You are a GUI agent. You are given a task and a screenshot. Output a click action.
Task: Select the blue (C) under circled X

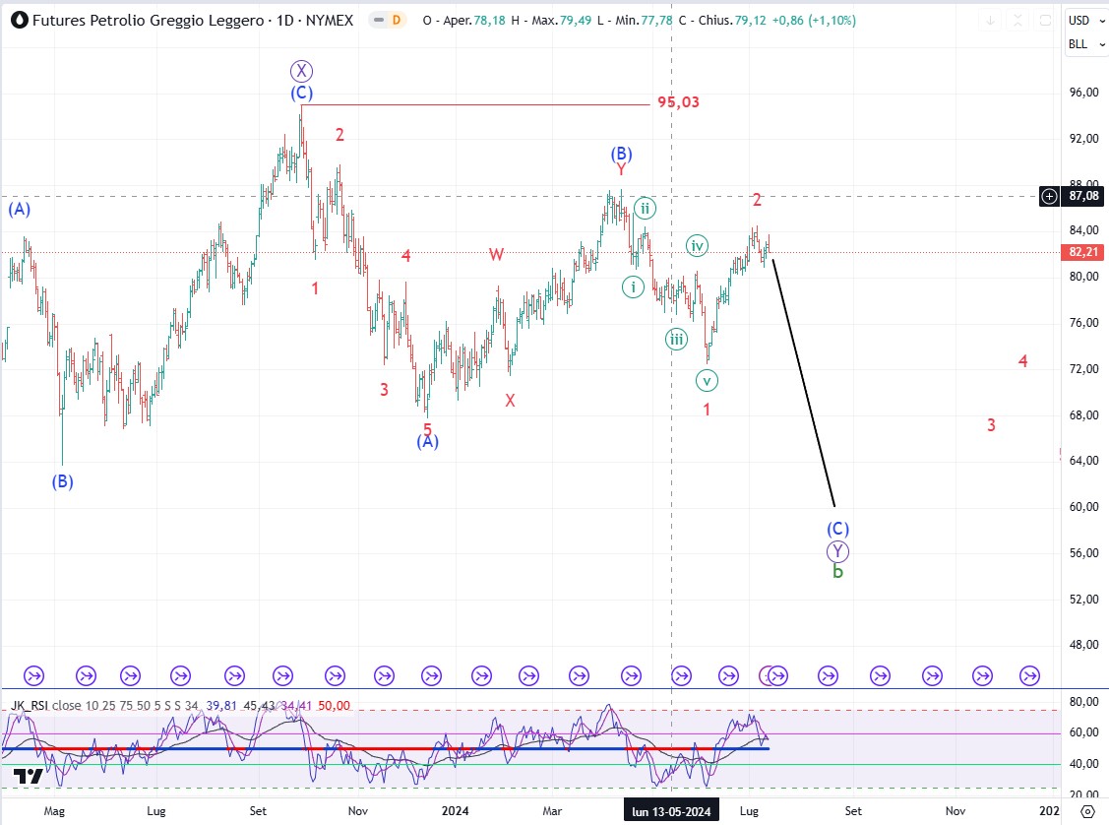(301, 93)
